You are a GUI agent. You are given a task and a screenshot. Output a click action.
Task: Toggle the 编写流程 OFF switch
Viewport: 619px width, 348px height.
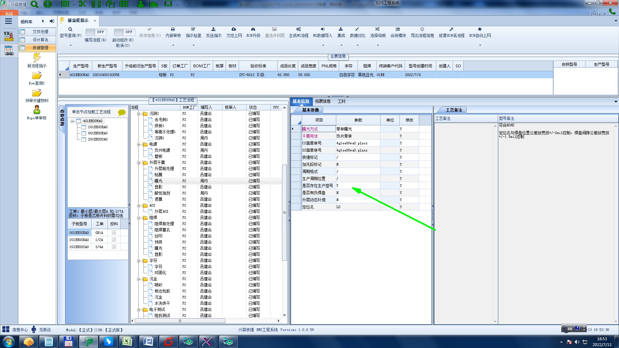96,32
